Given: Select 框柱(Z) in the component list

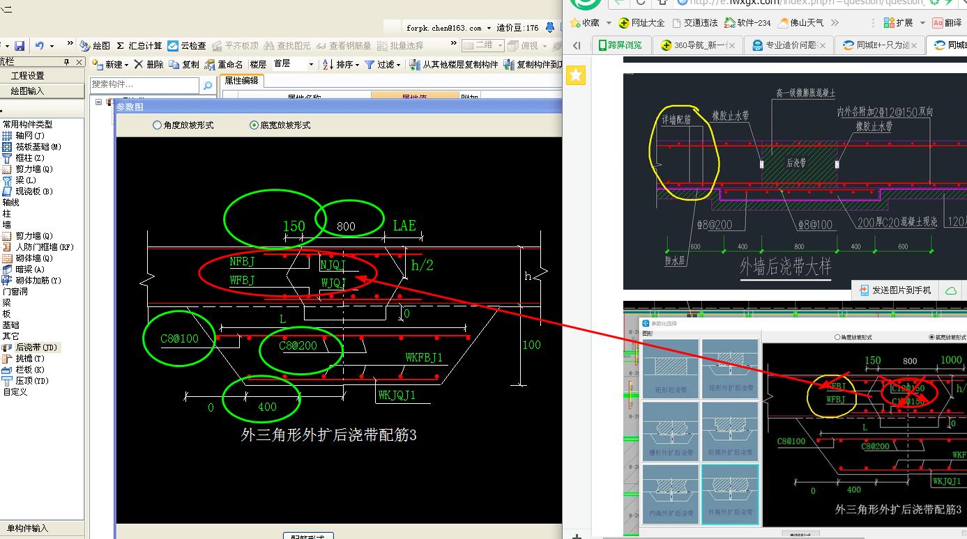Looking at the screenshot, I should tap(24, 158).
